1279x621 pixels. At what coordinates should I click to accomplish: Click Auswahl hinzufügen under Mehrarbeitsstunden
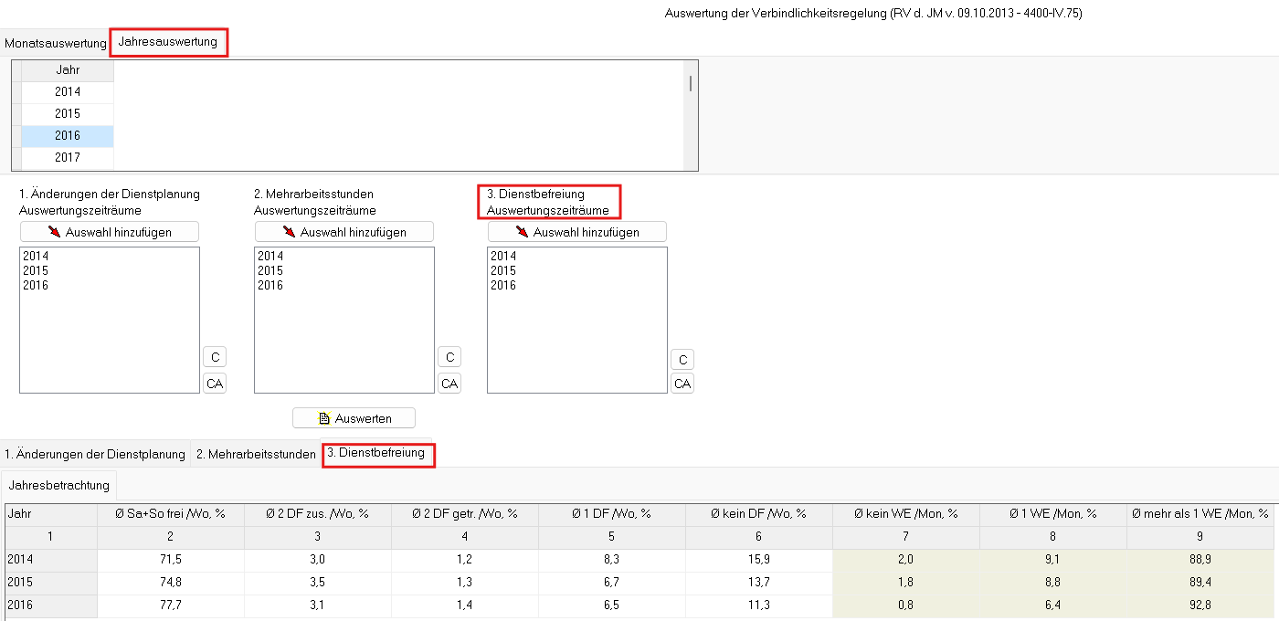point(344,232)
